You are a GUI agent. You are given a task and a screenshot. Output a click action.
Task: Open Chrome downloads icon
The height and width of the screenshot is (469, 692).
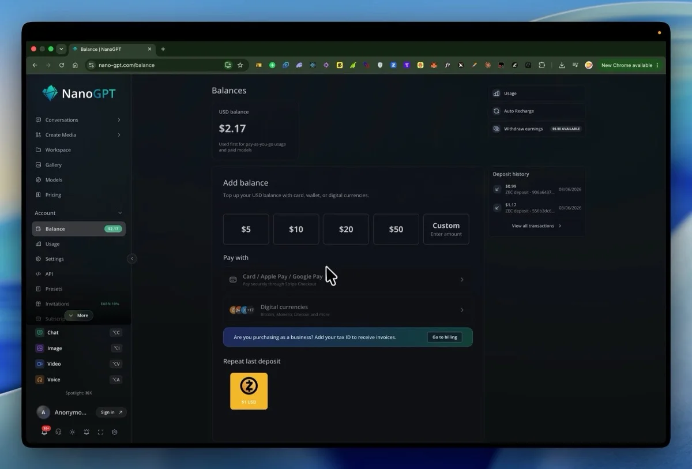[x=562, y=65]
